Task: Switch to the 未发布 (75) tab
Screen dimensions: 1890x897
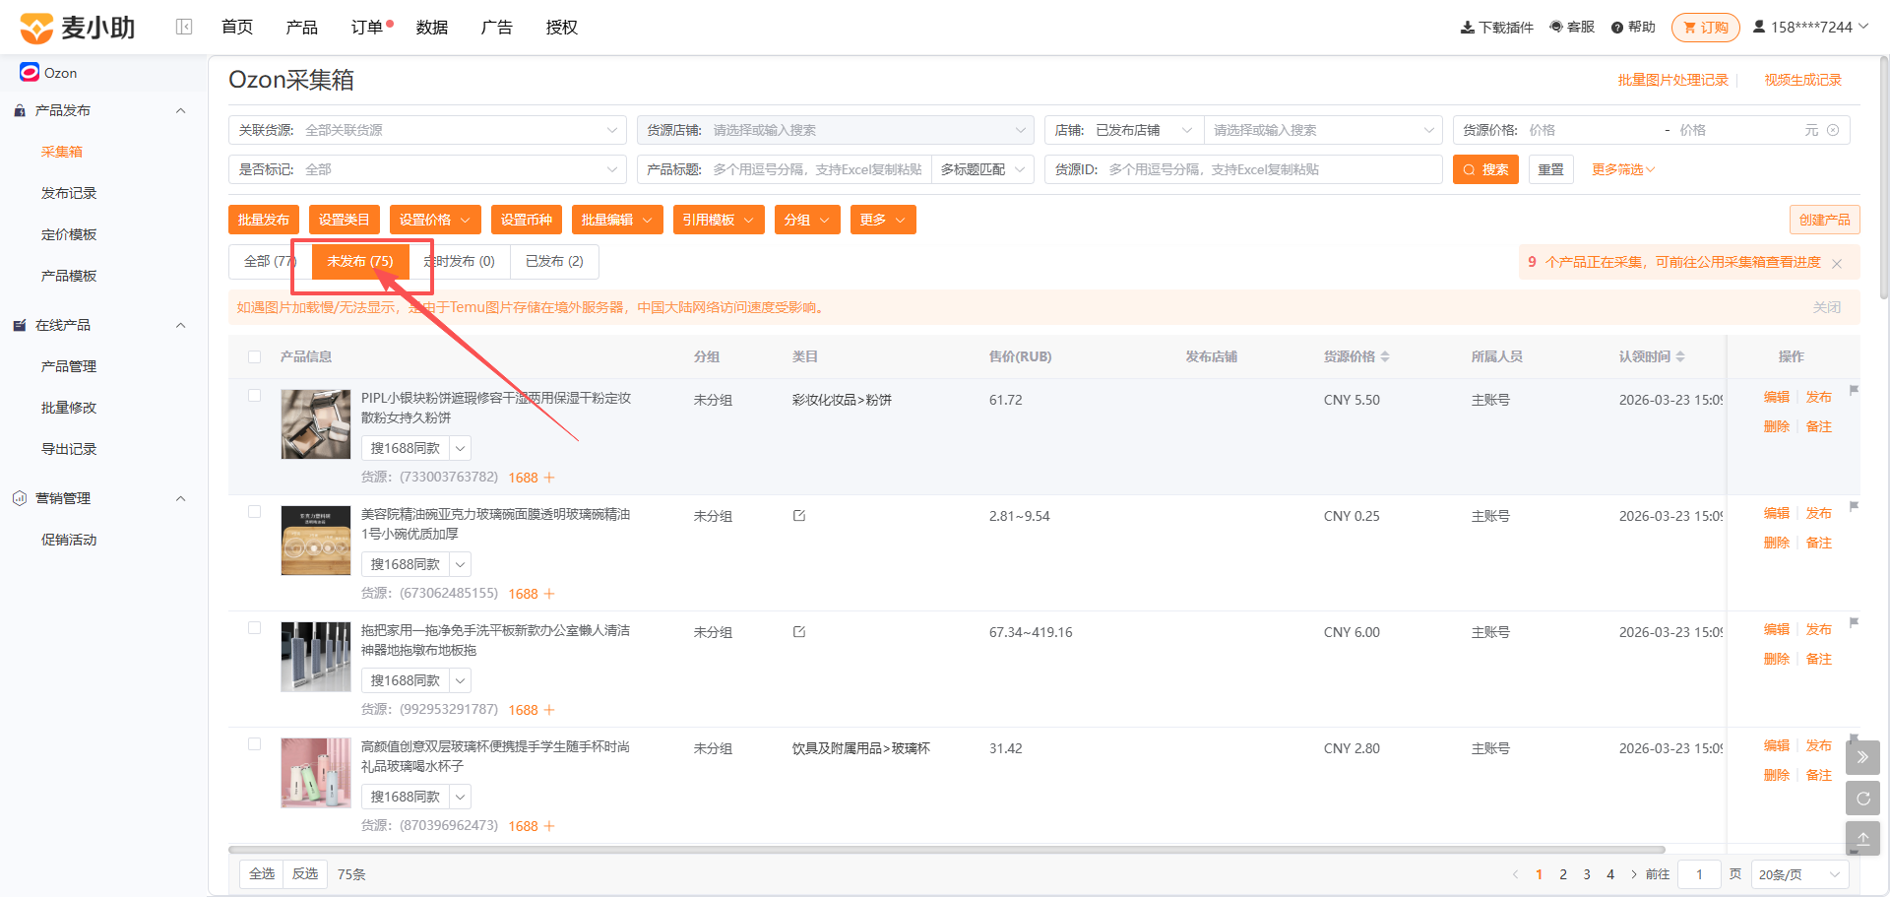Action: (x=360, y=261)
